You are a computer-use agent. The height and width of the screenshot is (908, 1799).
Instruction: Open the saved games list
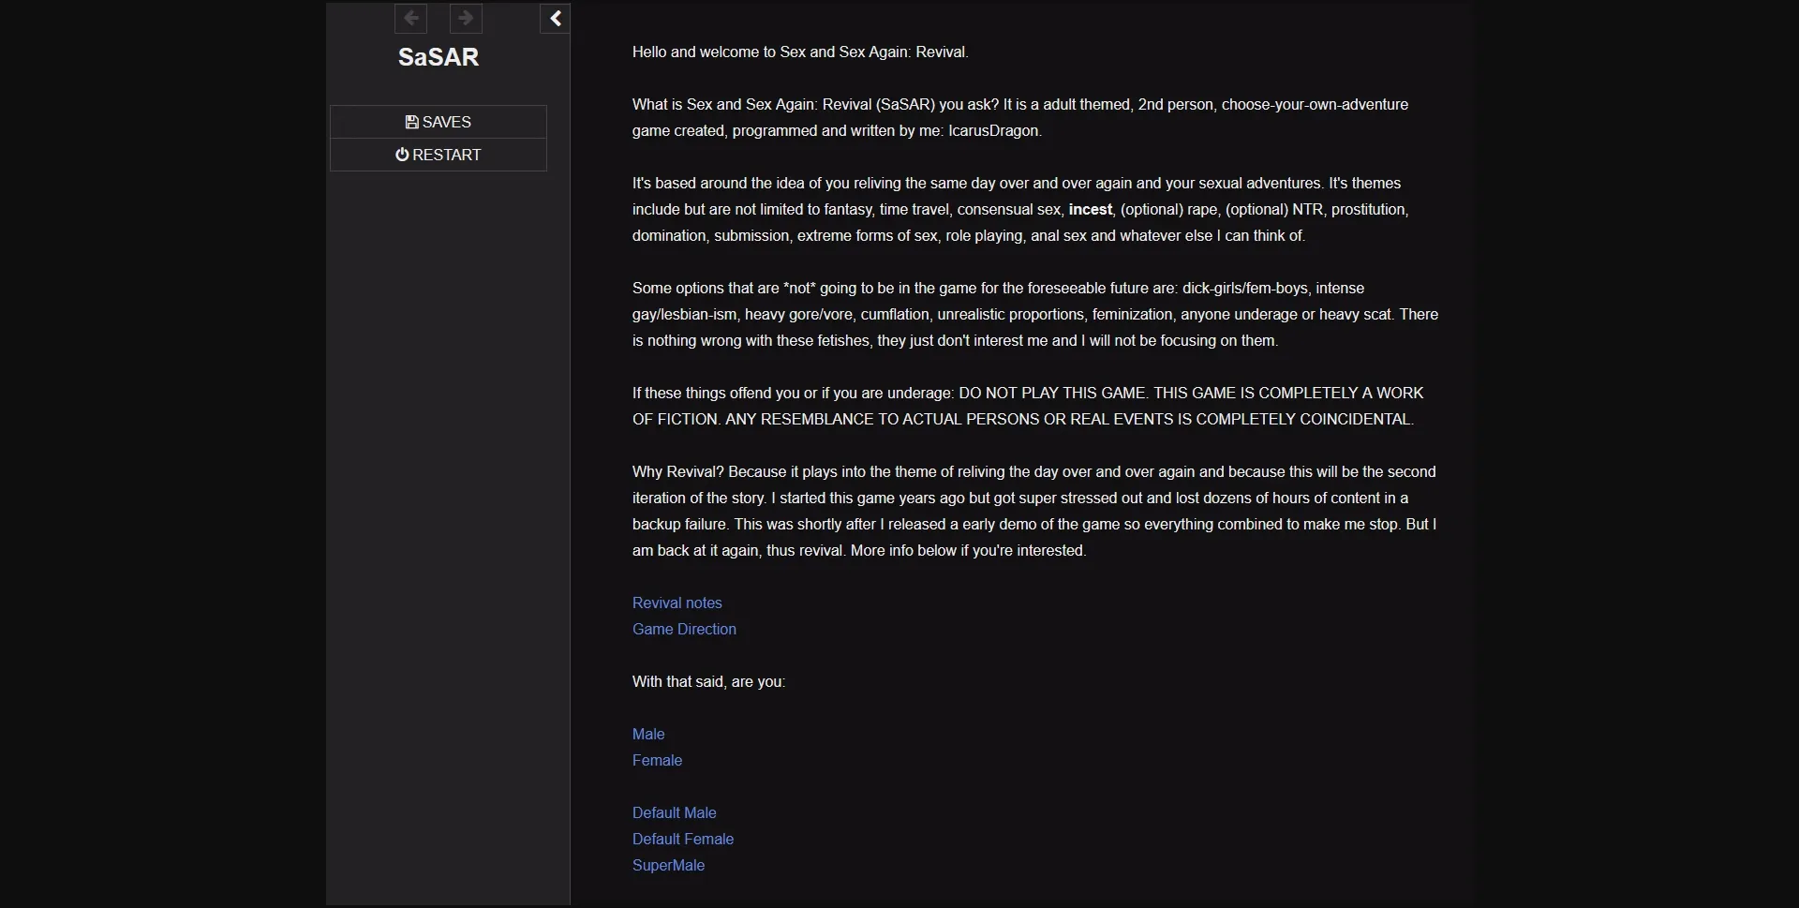[x=439, y=122]
